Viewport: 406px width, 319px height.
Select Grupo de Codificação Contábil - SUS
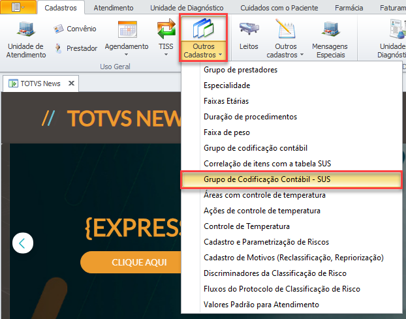tap(292, 179)
